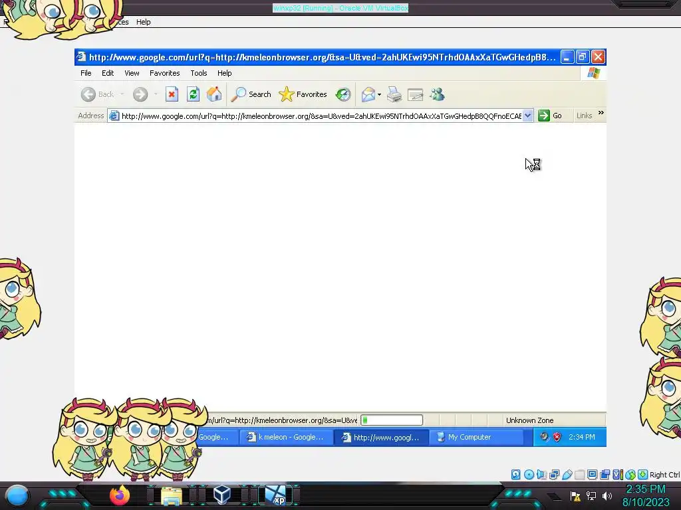Click the Links toolbar label
Image resolution: width=681 pixels, height=510 pixels.
click(584, 116)
